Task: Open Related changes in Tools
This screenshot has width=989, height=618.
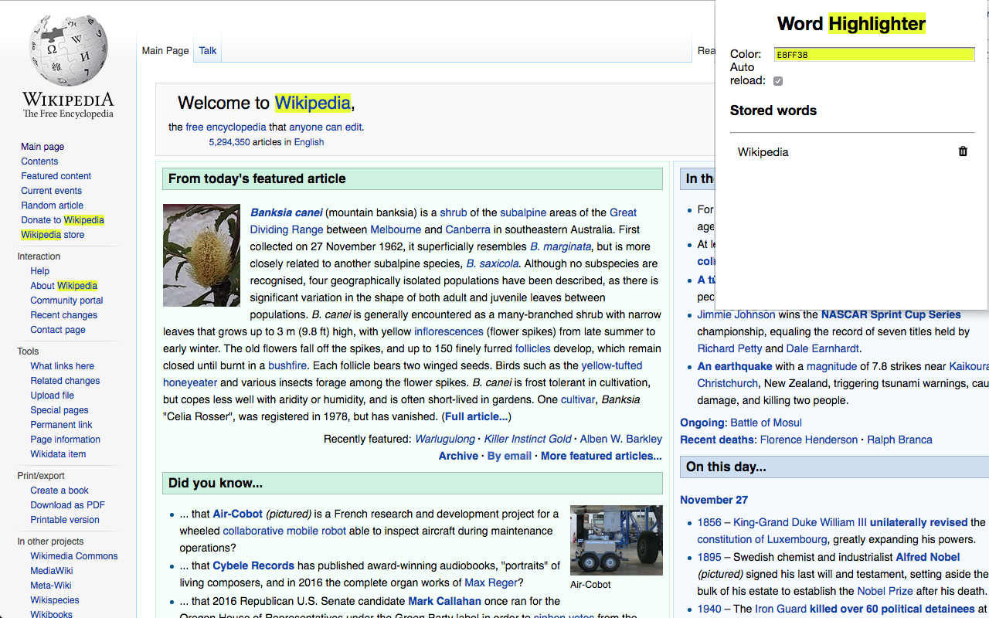Action: [x=65, y=381]
